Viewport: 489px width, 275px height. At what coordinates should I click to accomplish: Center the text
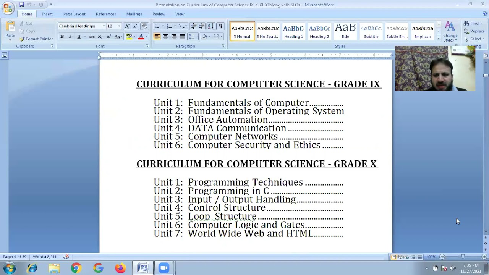[x=165, y=37]
